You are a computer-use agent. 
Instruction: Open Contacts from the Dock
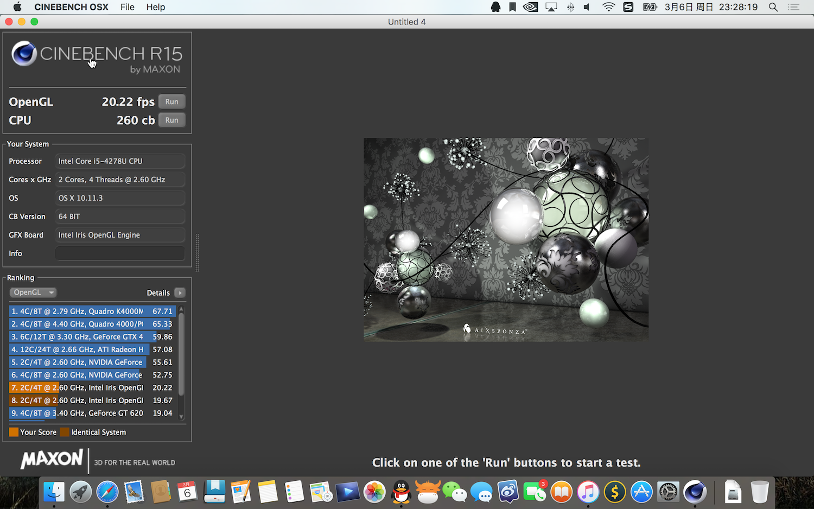click(161, 492)
